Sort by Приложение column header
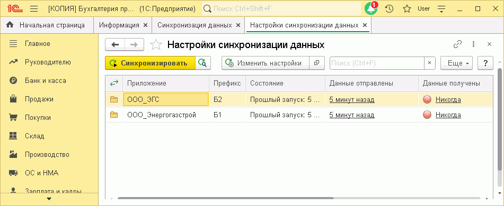 tap(166, 83)
